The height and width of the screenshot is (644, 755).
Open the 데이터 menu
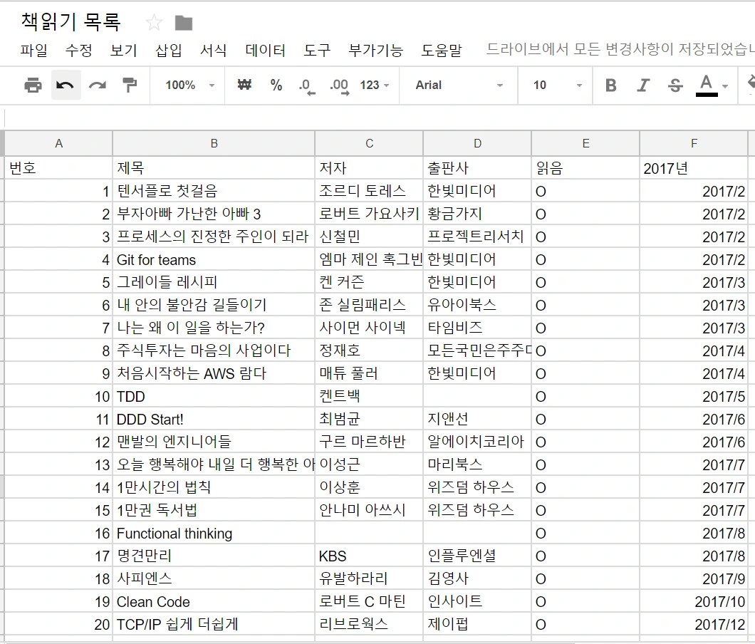pos(264,51)
